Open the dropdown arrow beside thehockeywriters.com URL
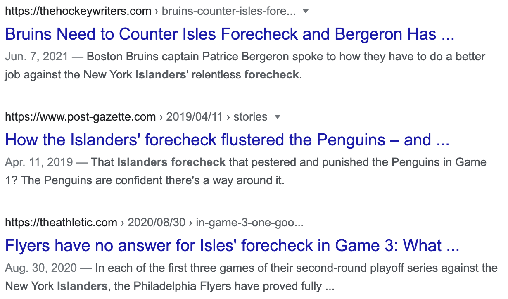This screenshot has width=508, height=299. [x=306, y=11]
